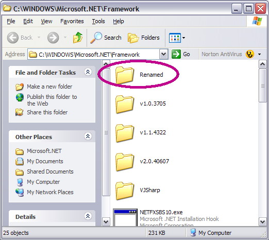
Task: Click the My Computer icon in Other Places
Action: coord(20,182)
